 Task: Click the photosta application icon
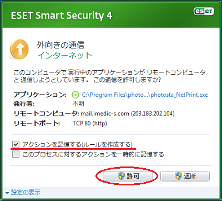(x=74, y=95)
